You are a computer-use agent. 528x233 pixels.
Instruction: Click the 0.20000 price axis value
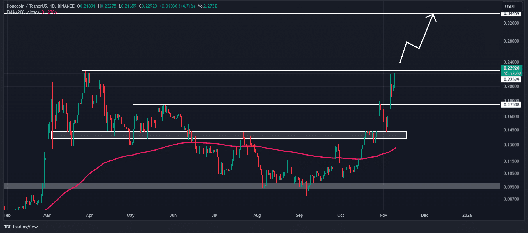click(x=511, y=86)
